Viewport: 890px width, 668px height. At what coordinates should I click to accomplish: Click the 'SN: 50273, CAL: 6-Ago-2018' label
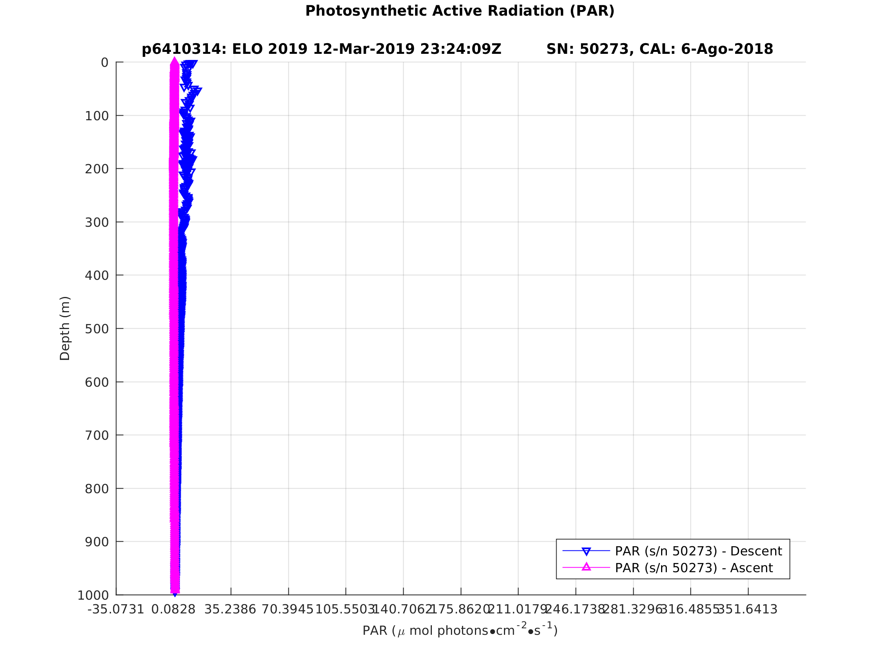[660, 50]
